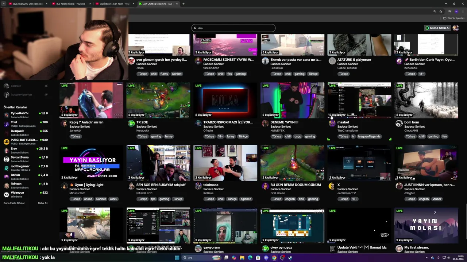The image size is (467, 262).
Task: Switch to İktidarı Seven Kadın YouTube tab
Action: pos(114,4)
